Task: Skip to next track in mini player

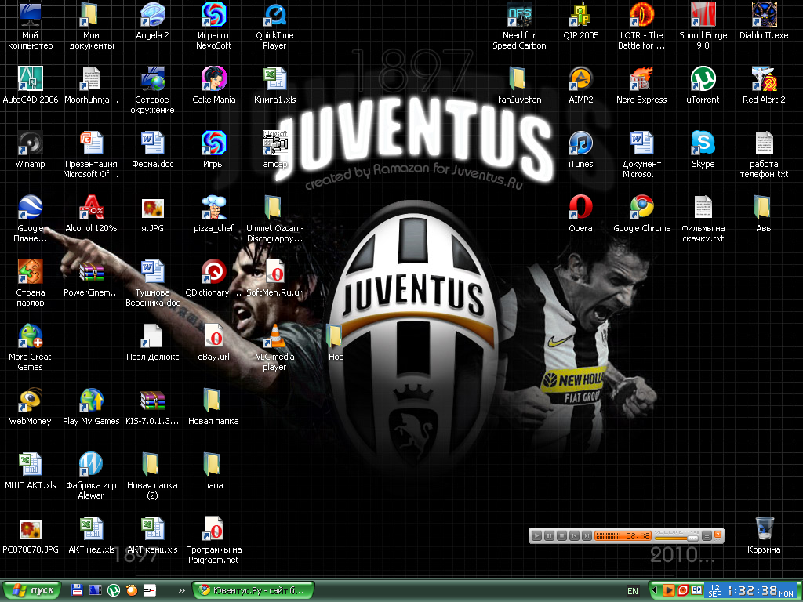Action: pyautogui.click(x=587, y=536)
